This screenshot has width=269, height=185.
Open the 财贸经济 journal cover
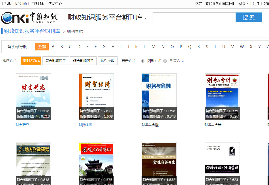pos(96,97)
